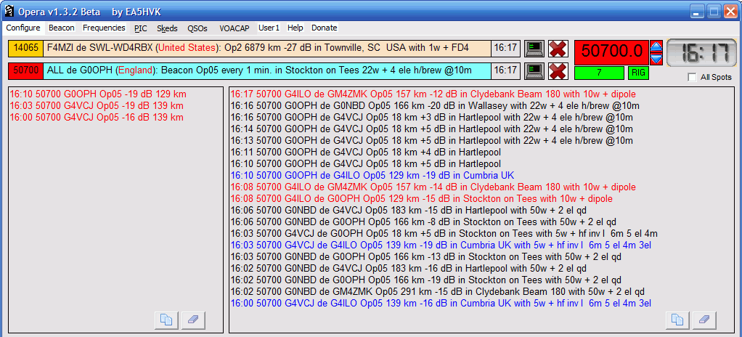Click terminal icon on G0OPH beacon row

point(534,71)
